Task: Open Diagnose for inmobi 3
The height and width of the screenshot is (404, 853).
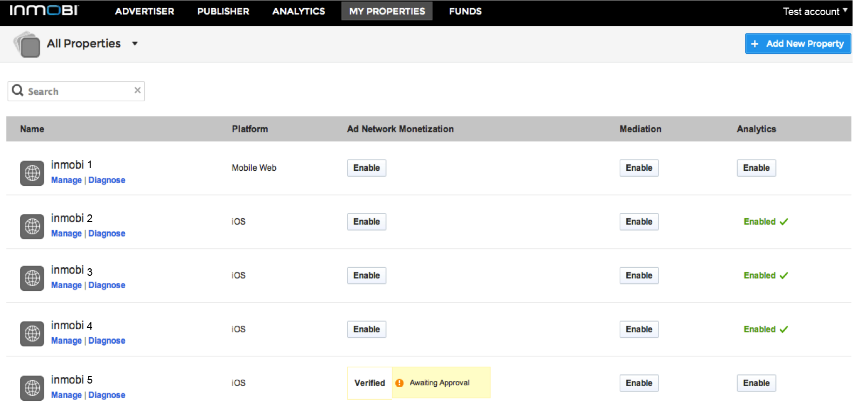Action: (x=107, y=285)
